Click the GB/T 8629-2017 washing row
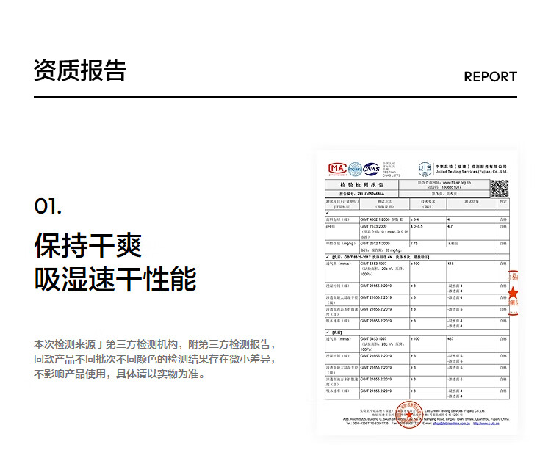Screen dimensions: 551x461 point(417,257)
